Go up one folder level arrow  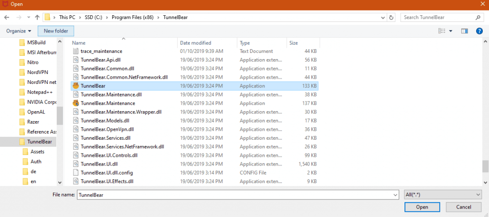pos(37,18)
